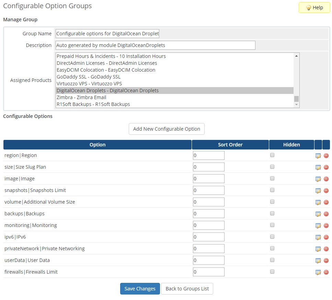Viewport: 332px width, 300px height.
Task: Select EasyDCIM Colocation in Assigned Products
Action: click(x=175, y=70)
